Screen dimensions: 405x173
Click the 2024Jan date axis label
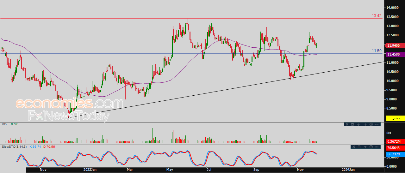348,170
